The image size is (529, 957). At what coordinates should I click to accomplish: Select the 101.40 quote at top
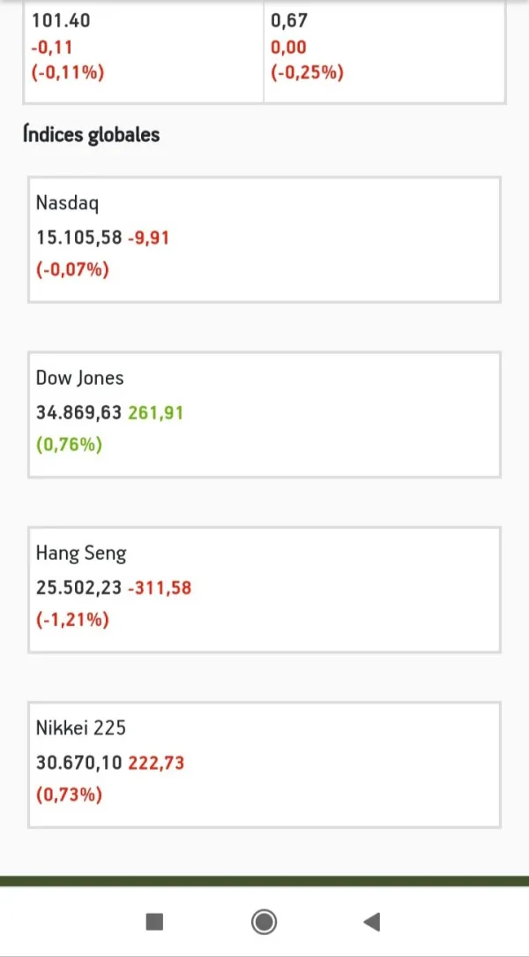coord(61,20)
